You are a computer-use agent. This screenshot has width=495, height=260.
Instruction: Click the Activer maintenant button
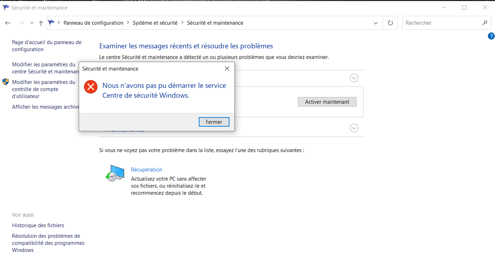[x=327, y=102]
